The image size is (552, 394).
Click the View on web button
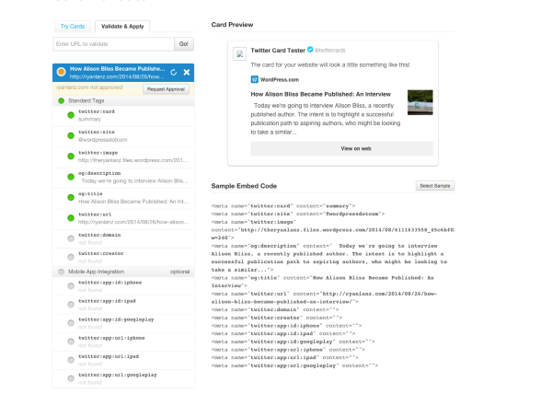point(355,147)
